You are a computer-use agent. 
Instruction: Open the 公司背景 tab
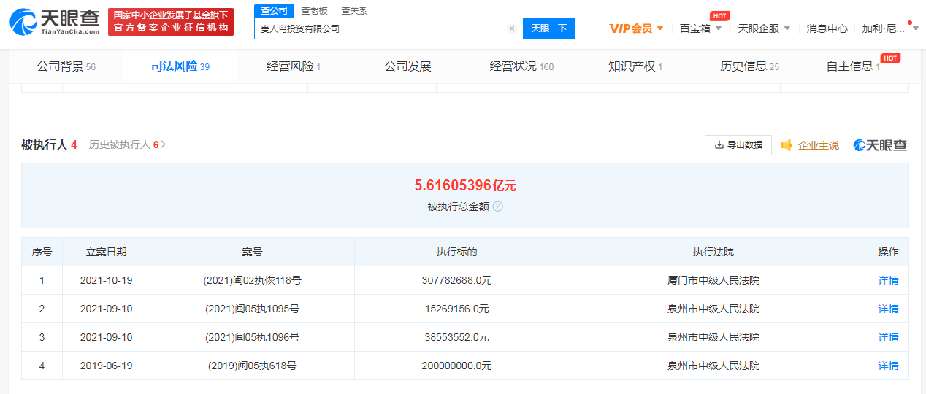point(66,66)
